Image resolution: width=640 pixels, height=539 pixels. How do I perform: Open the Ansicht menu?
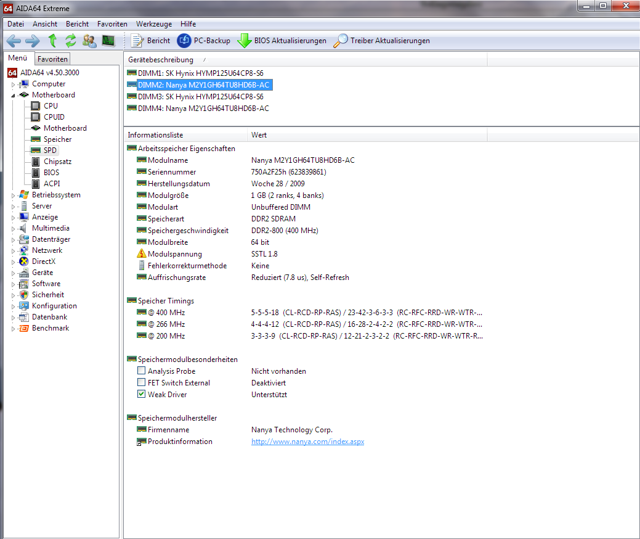pos(45,24)
